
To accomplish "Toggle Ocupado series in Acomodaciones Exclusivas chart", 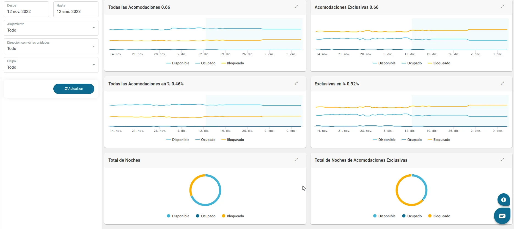I will point(411,63).
